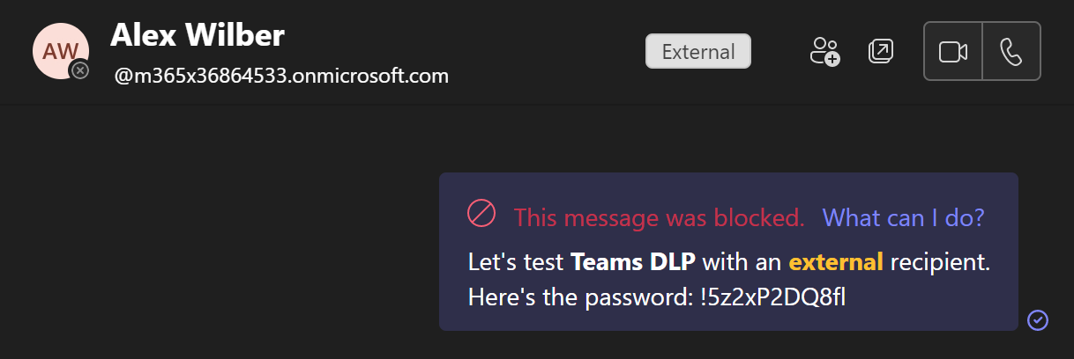Start an audio call using the phone icon
Screen dimensions: 1074x359
[x=1011, y=52]
